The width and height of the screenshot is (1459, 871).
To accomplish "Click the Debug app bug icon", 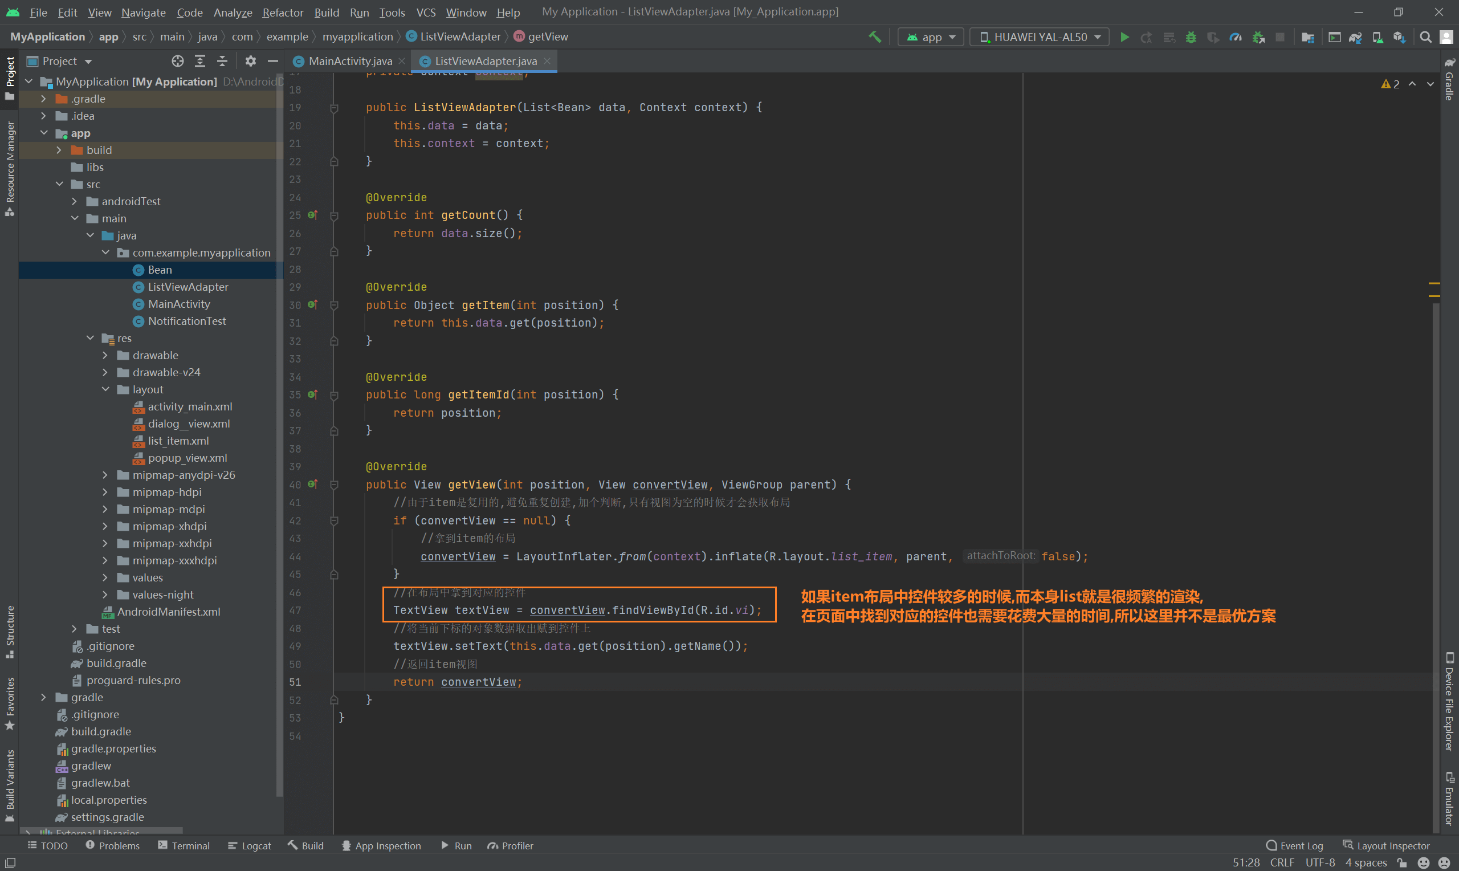I will tap(1191, 37).
